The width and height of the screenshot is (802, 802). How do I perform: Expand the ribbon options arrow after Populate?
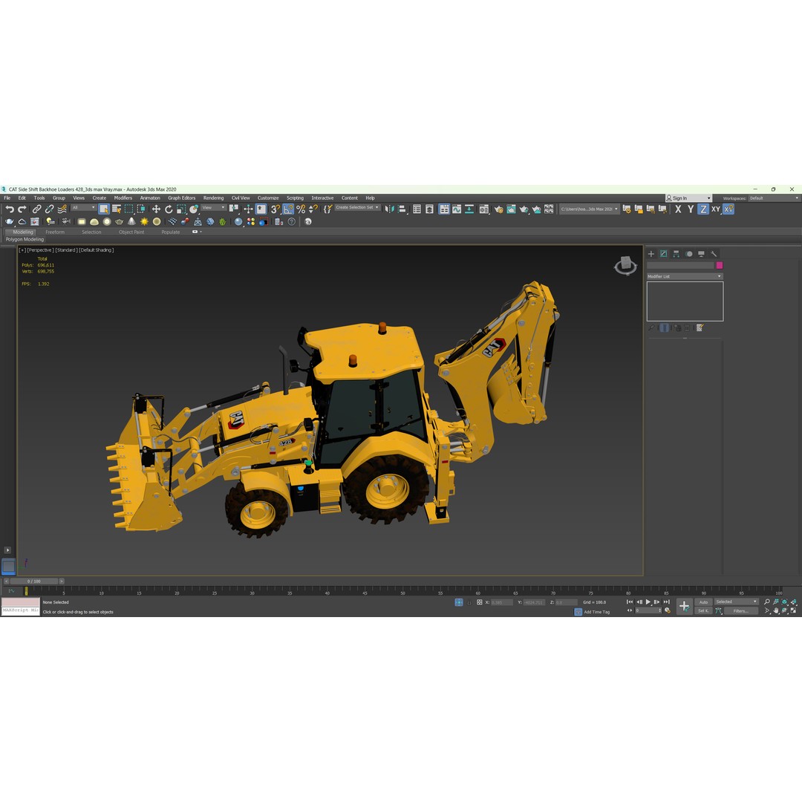click(200, 232)
